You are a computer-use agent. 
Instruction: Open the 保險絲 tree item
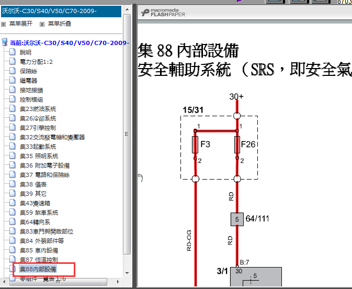pos(28,71)
